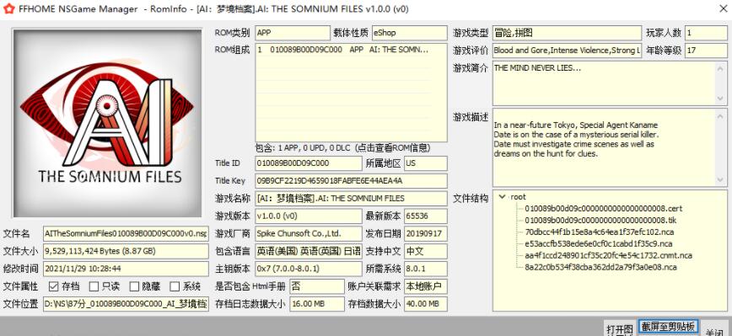This screenshot has width=732, height=336.
Task: Select the aa4f1ccd...cnmt.nca file entry
Action: click(x=608, y=255)
